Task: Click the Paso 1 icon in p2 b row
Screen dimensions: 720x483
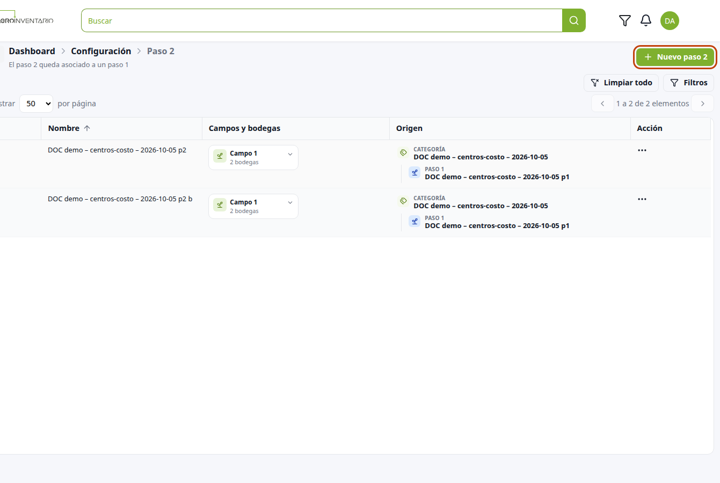Action: pyautogui.click(x=414, y=221)
